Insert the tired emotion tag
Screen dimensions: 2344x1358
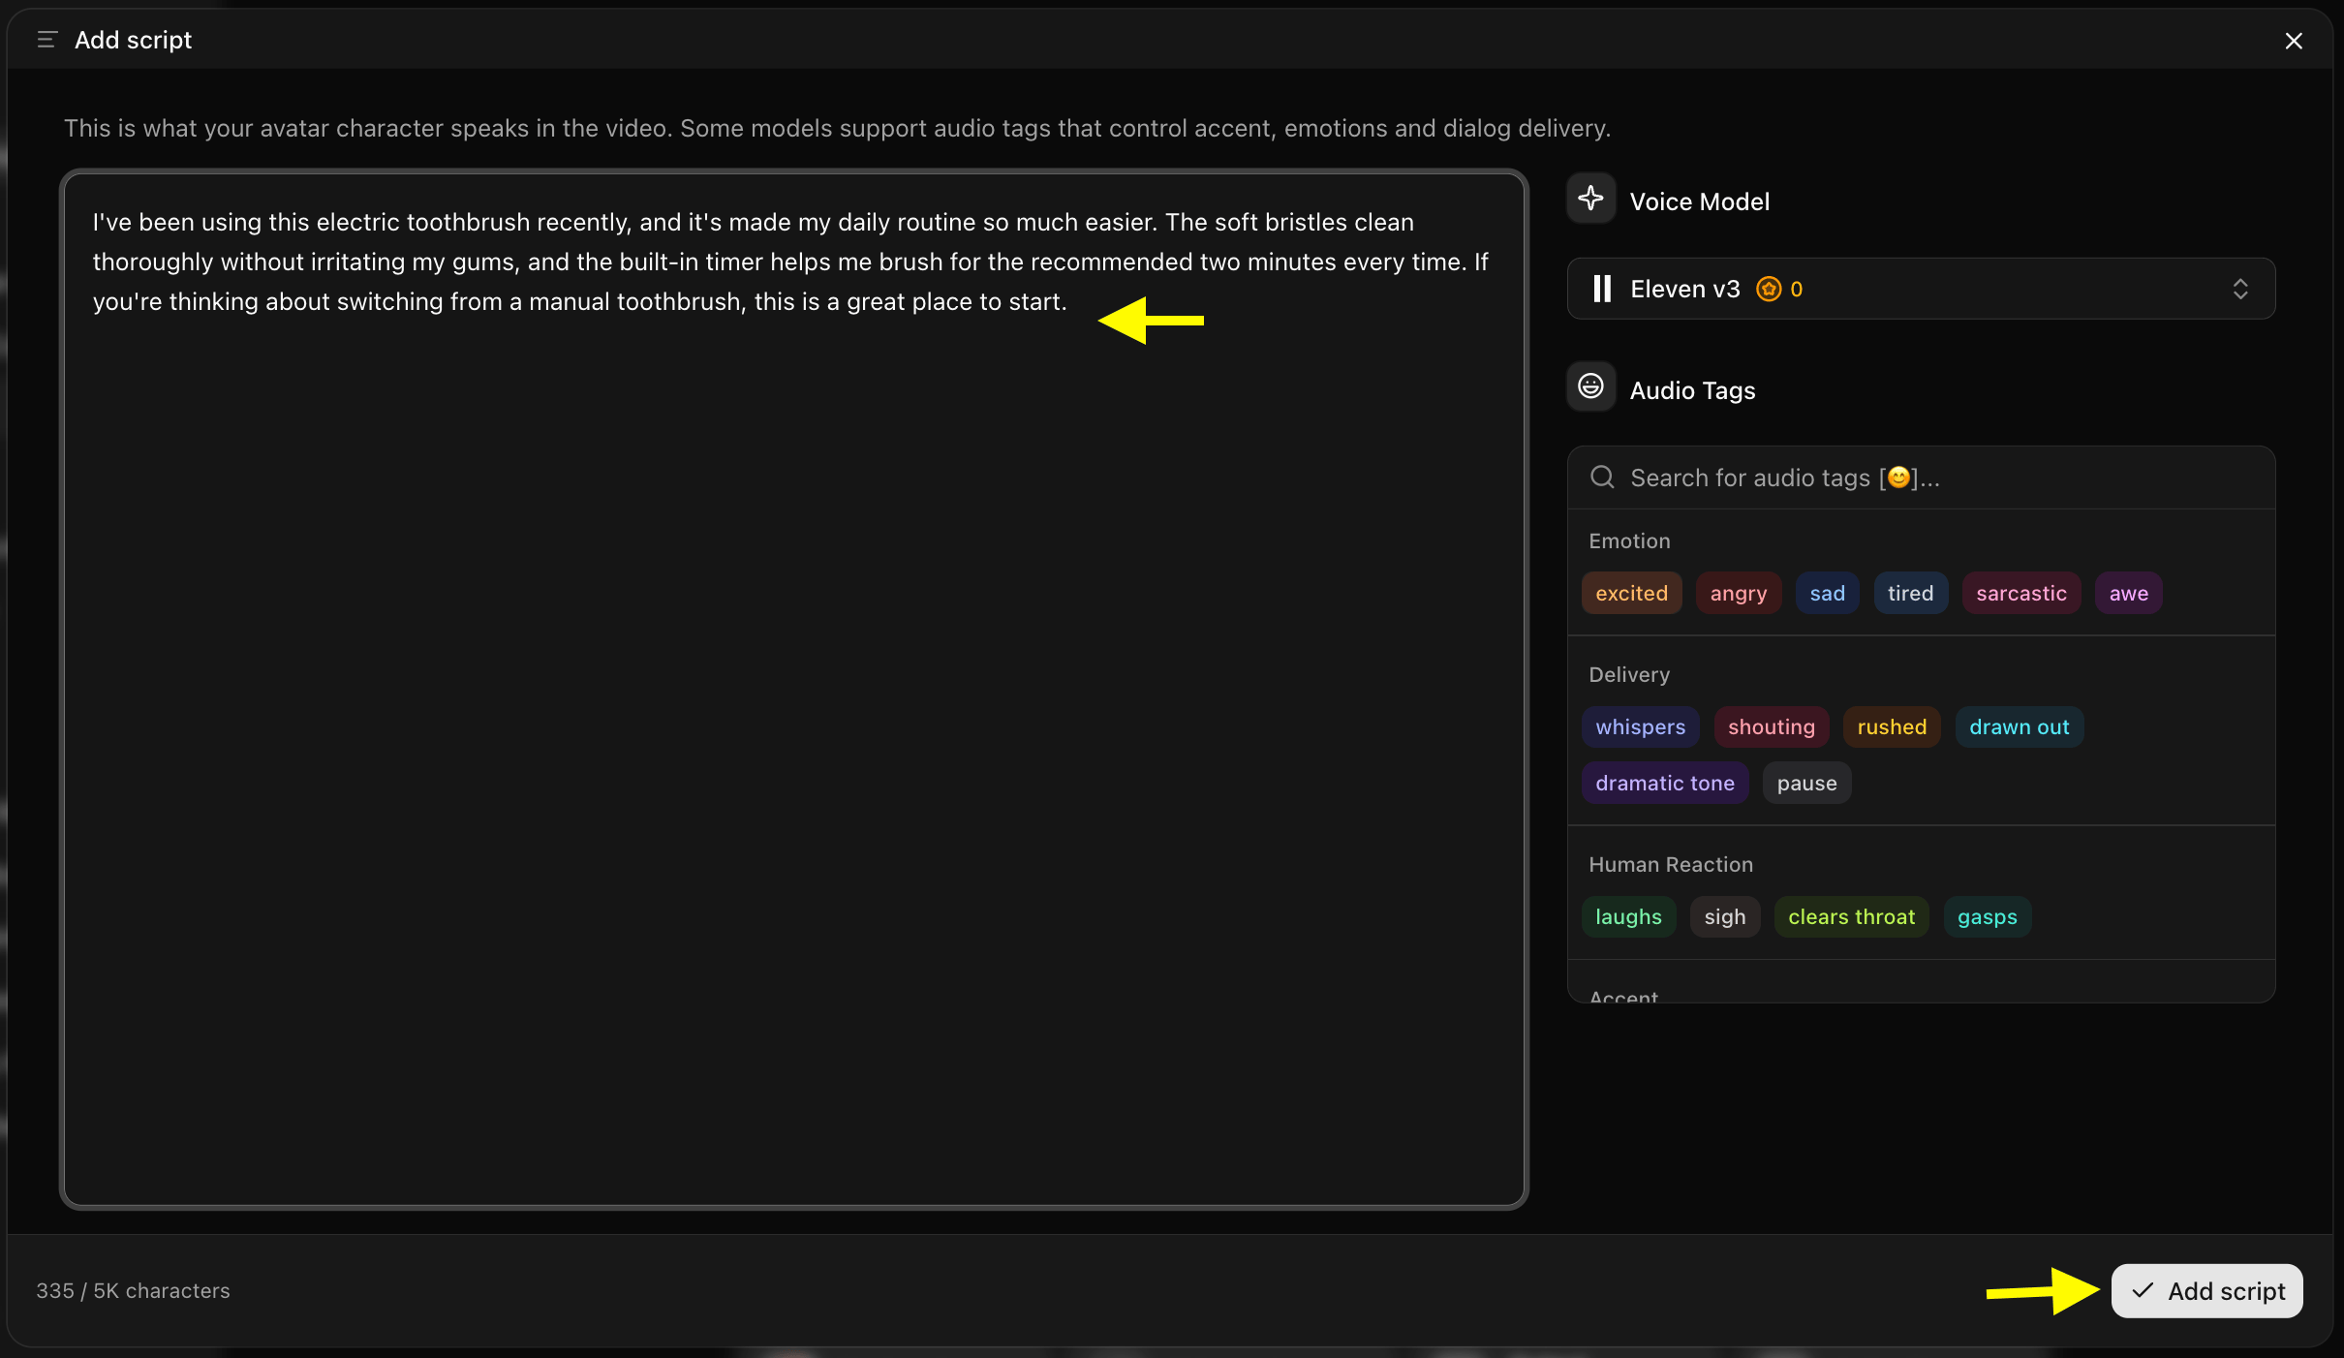click(x=1910, y=593)
